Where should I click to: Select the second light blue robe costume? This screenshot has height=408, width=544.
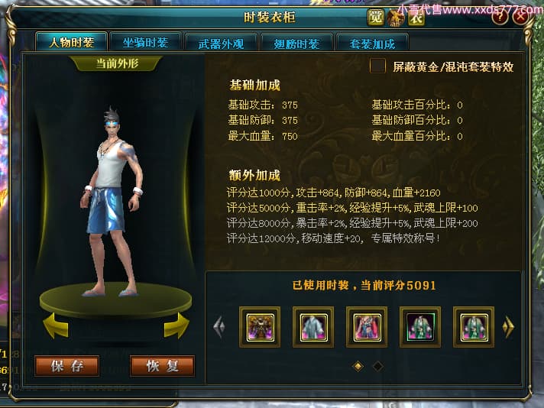coord(313,327)
